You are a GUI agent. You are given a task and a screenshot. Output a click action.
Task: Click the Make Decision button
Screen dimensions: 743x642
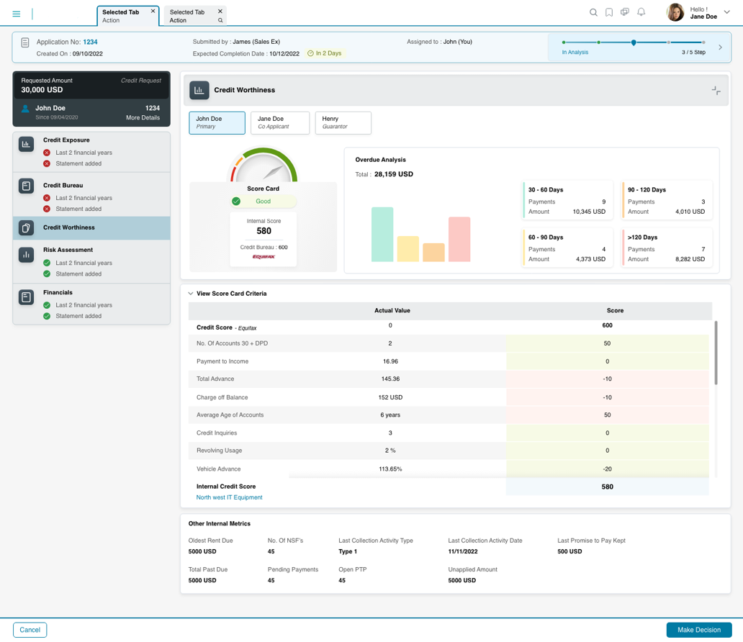698,630
